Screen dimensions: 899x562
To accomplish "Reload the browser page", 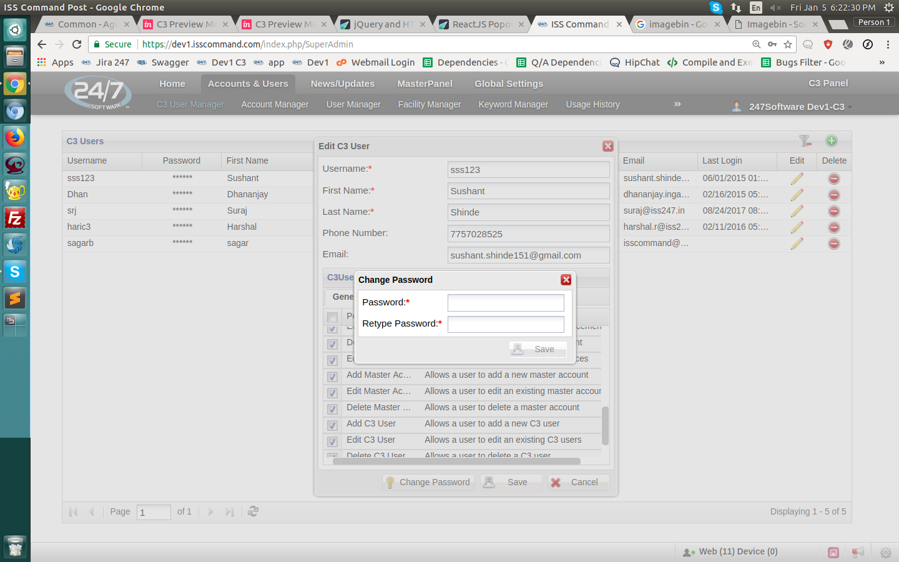I will (x=77, y=44).
